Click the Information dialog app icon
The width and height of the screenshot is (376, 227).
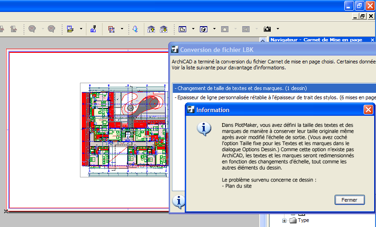pos(191,109)
